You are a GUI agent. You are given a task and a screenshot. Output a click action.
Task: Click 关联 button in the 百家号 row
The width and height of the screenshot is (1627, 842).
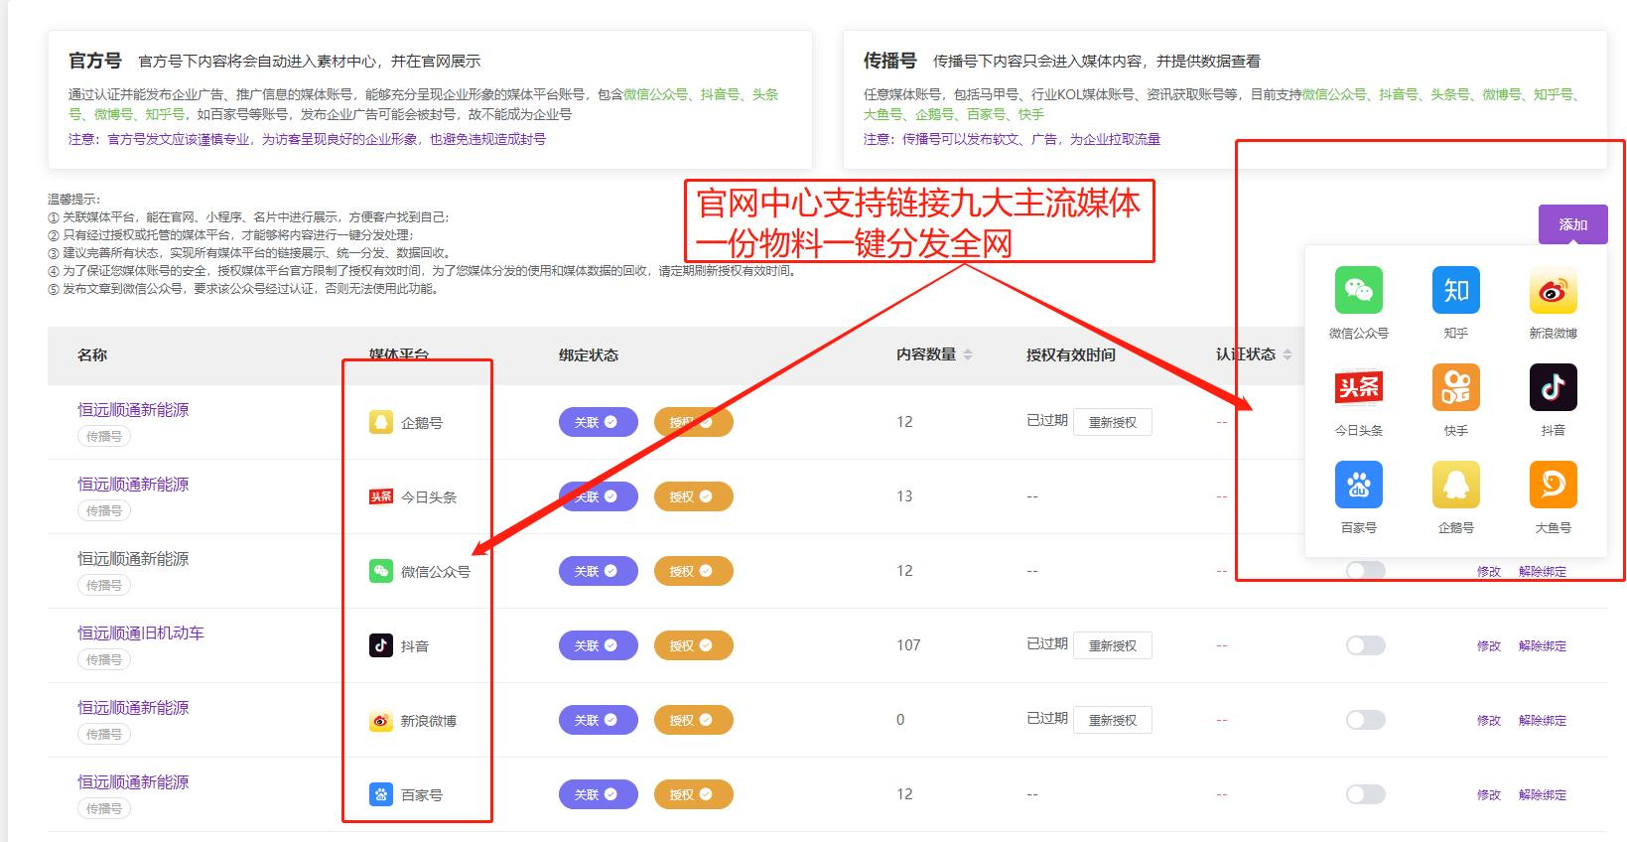point(598,794)
